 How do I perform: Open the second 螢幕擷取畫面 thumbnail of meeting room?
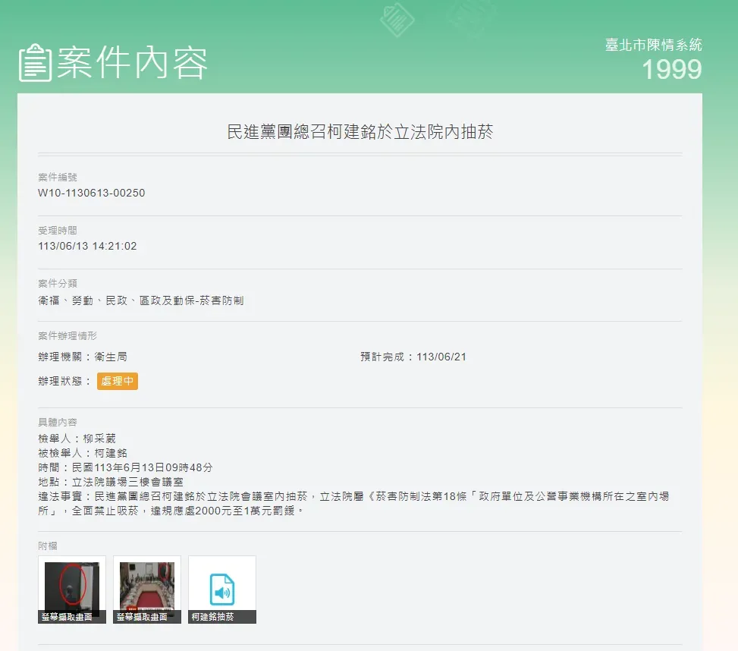(147, 590)
